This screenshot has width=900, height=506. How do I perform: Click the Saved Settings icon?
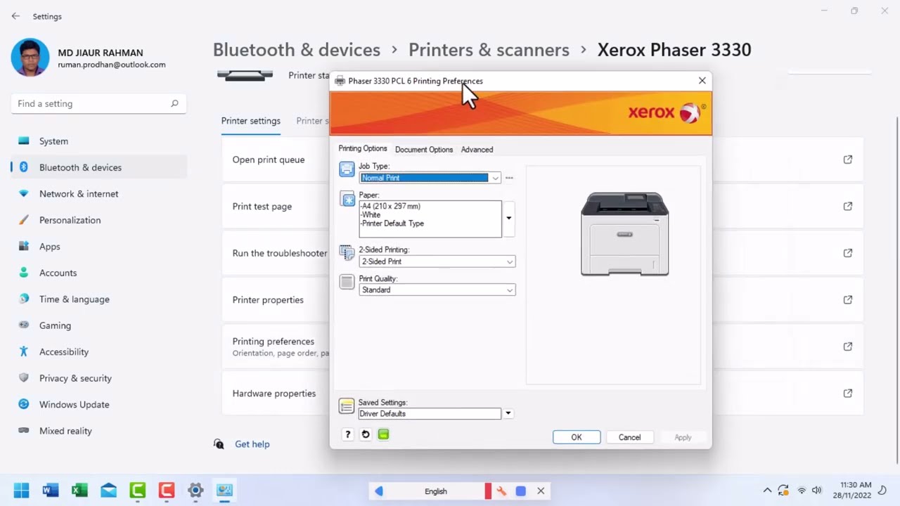click(346, 406)
